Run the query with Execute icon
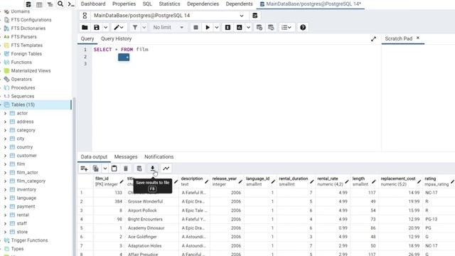This screenshot has width=455, height=256. [208, 27]
